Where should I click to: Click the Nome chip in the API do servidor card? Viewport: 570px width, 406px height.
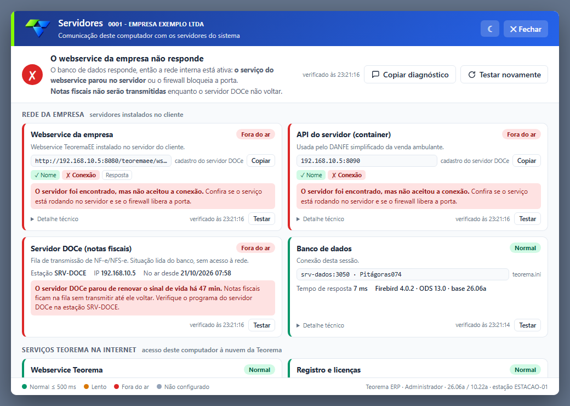[x=311, y=175]
